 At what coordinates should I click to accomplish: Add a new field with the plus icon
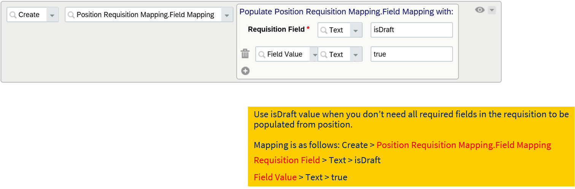[x=245, y=71]
